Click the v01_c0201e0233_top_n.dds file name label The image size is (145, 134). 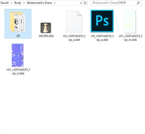(x=18, y=71)
